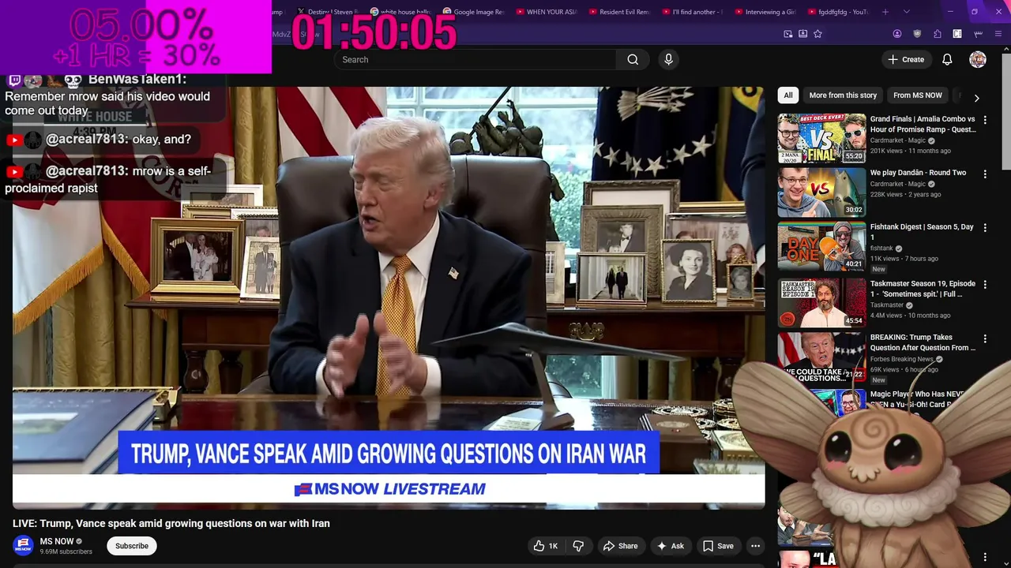The image size is (1011, 568).
Task: Open We play Dandân Round Two thumbnail
Action: pyautogui.click(x=821, y=192)
